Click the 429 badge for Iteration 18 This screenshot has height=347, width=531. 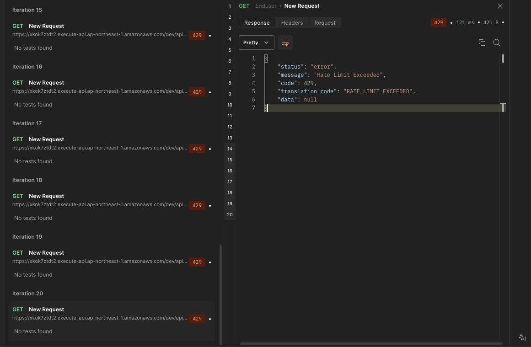coord(197,205)
